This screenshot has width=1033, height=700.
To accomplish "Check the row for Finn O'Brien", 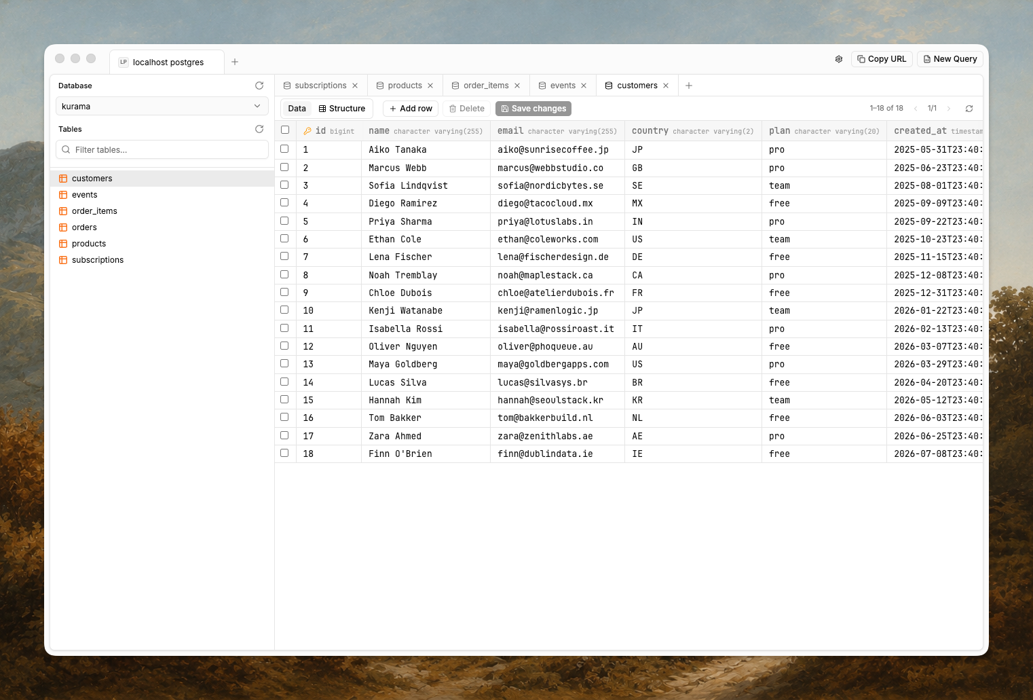I will pyautogui.click(x=285, y=453).
